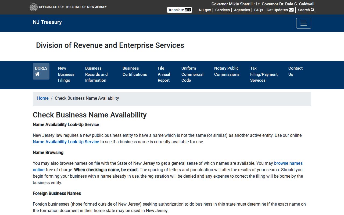Open File Annual Report menu

tap(164, 74)
